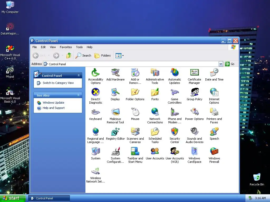Select Mypal desktop shortcut

pos(10,72)
